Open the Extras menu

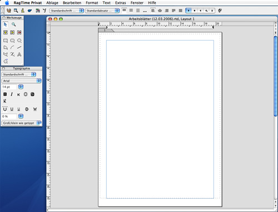click(x=121, y=3)
